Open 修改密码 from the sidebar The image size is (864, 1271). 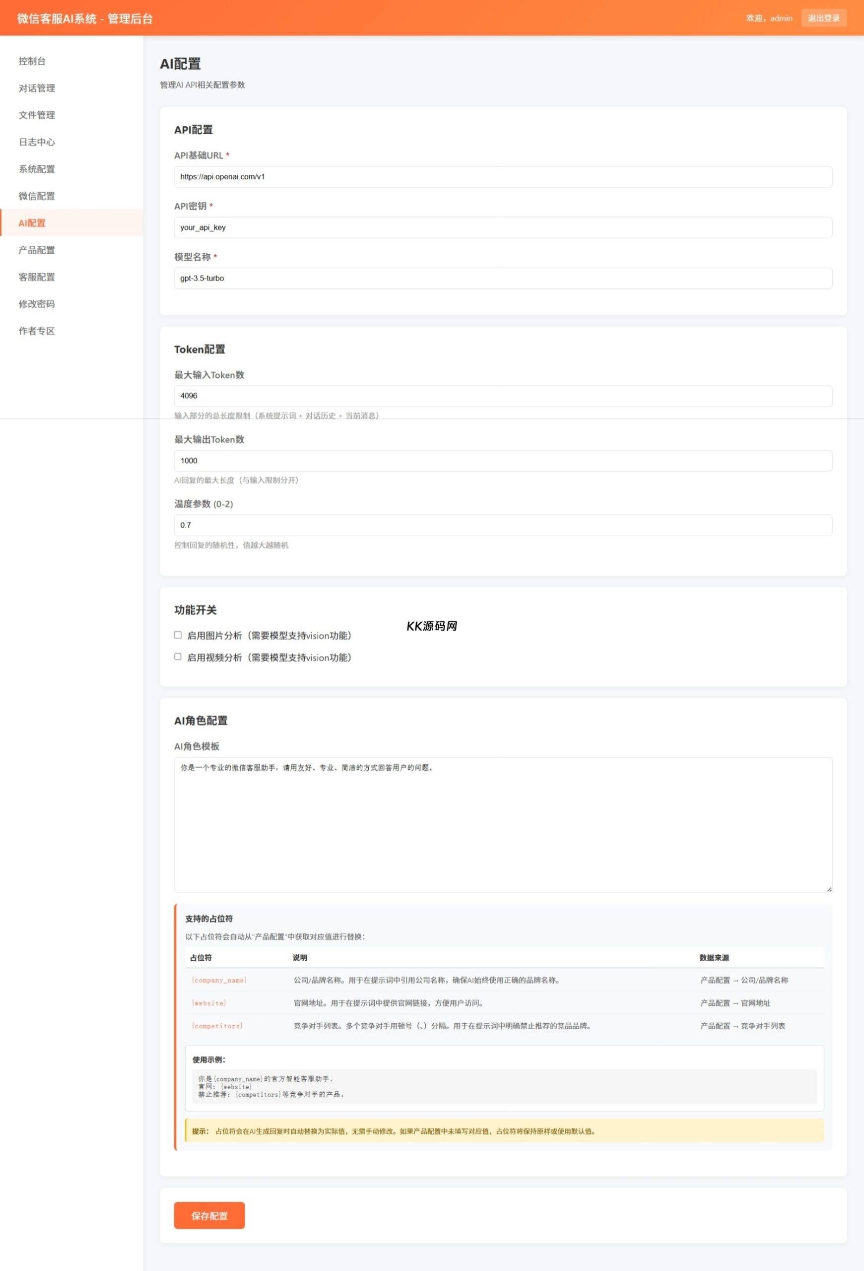37,304
